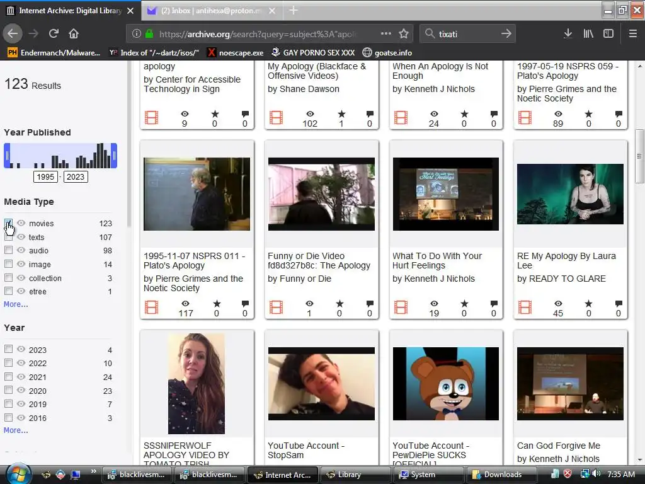Close the Inbox proton mail tab

pyautogui.click(x=272, y=11)
